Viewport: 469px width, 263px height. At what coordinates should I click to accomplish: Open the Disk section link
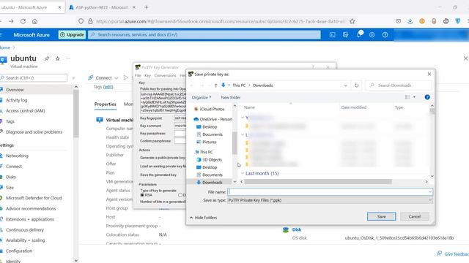297,229
